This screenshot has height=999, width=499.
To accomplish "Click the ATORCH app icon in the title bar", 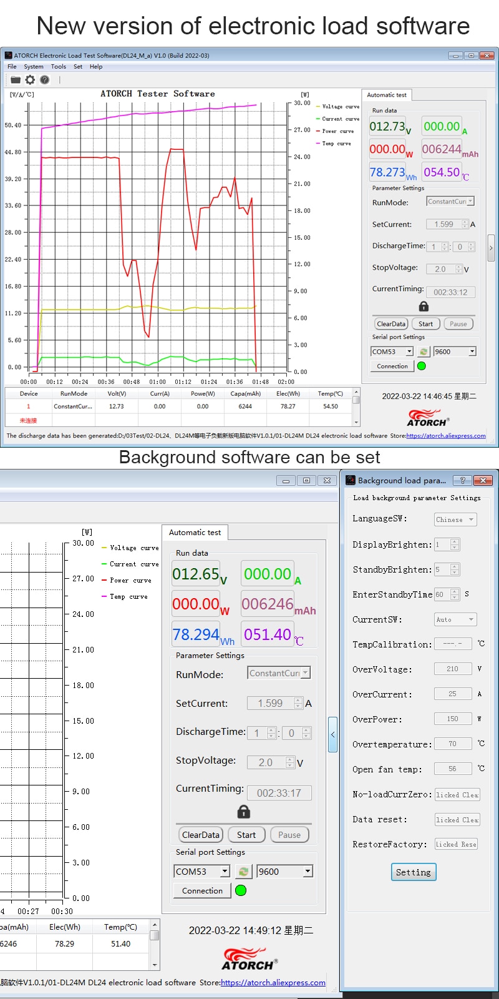I will (x=8, y=56).
